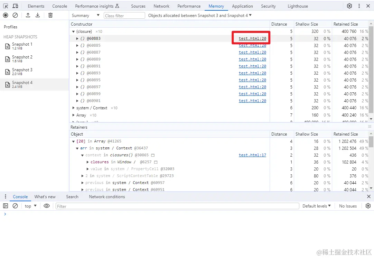This screenshot has height=258, width=374.
Task: Toggle the device toolbar icon
Action: (x=15, y=6)
